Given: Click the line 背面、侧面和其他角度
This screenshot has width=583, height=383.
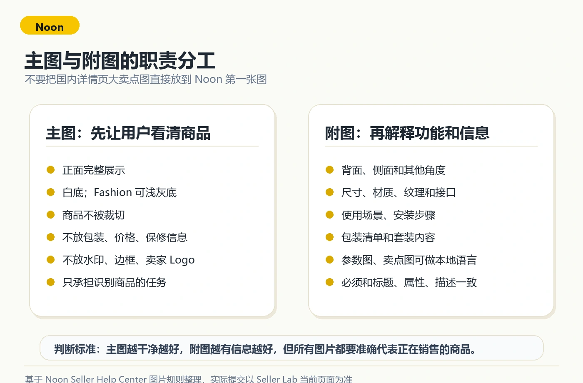Looking at the screenshot, I should [394, 170].
